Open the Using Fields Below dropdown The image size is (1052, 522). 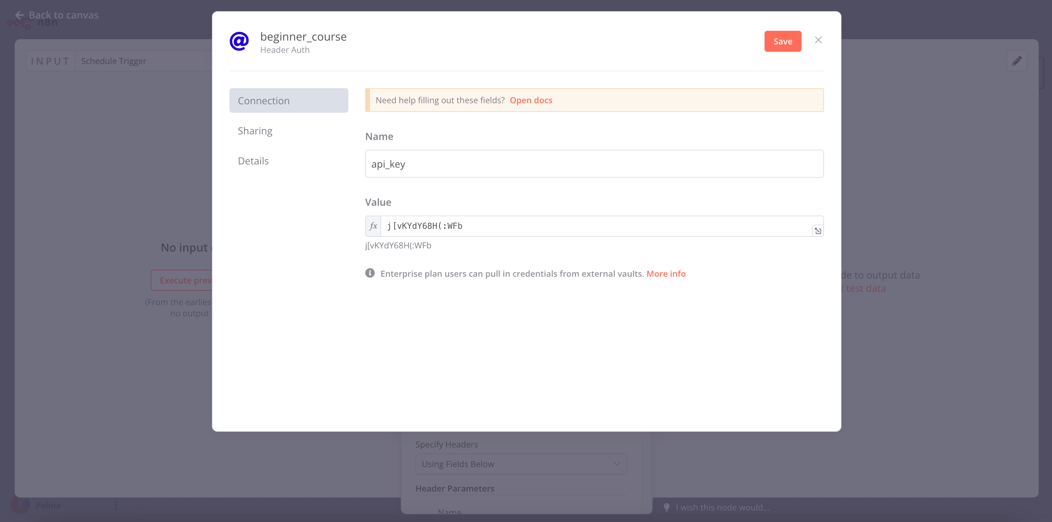[x=520, y=464]
